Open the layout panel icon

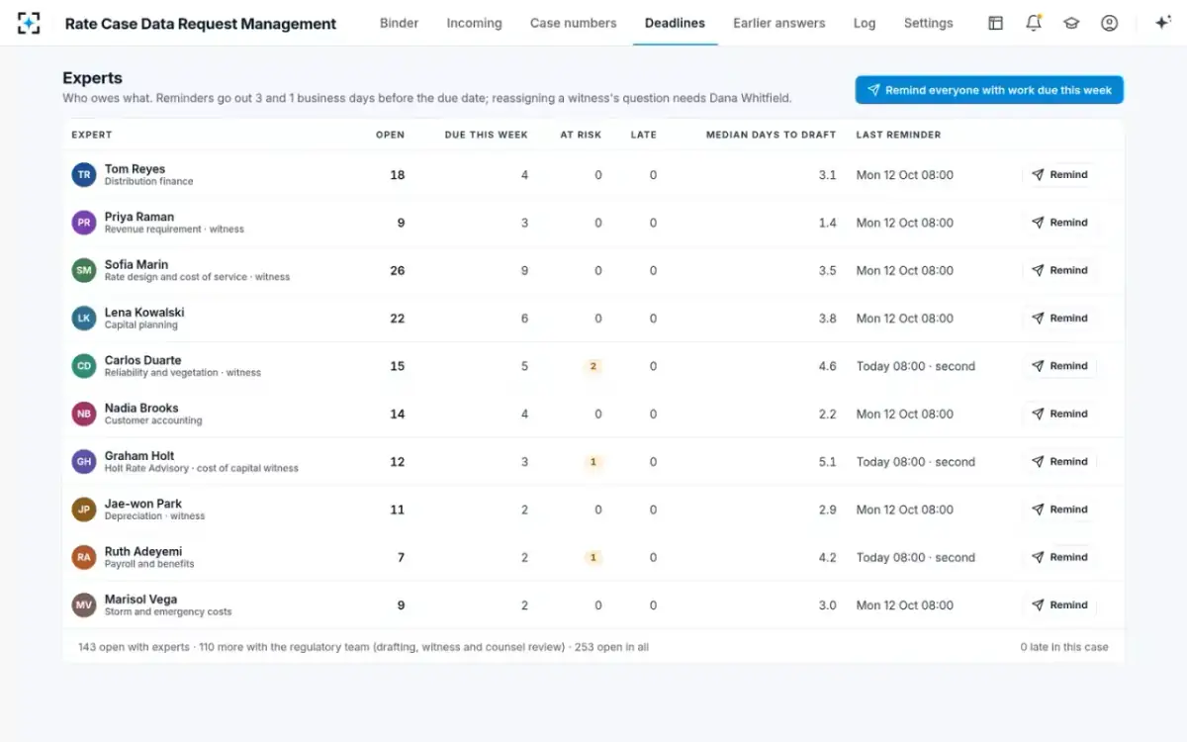[x=996, y=23]
